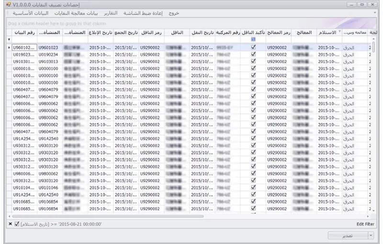The height and width of the screenshot is (244, 383).
Task: Sort by the رمز الناقل column header
Action: pos(151,33)
